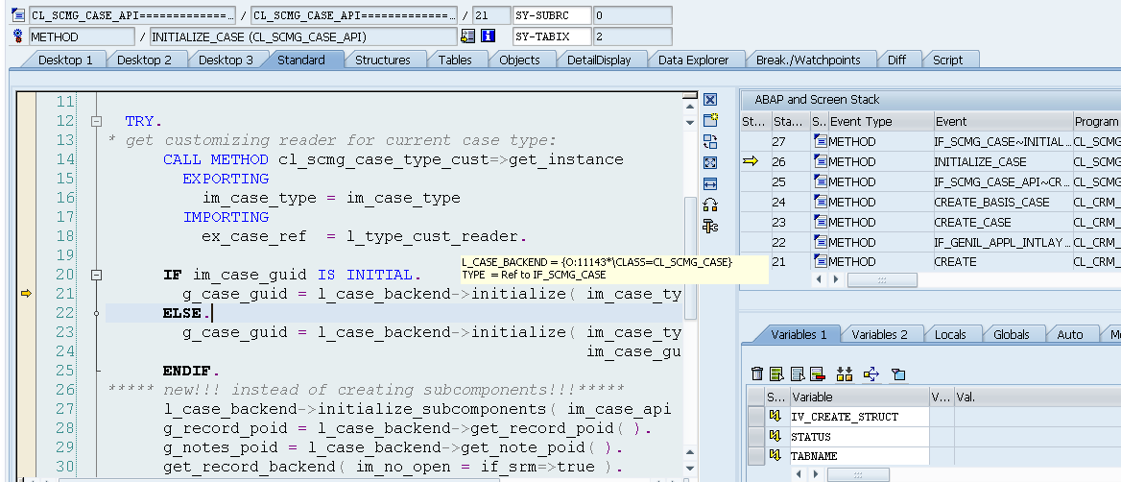Image resolution: width=1121 pixels, height=482 pixels.
Task: Click the new tool icon beside editor
Action: click(710, 121)
